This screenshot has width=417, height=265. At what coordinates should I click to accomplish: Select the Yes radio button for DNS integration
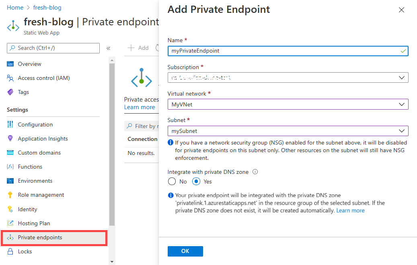196,181
